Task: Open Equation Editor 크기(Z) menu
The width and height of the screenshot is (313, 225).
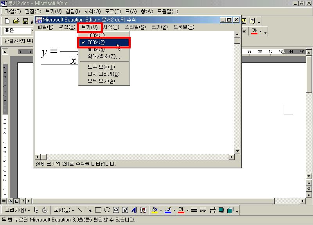Action: 160,27
